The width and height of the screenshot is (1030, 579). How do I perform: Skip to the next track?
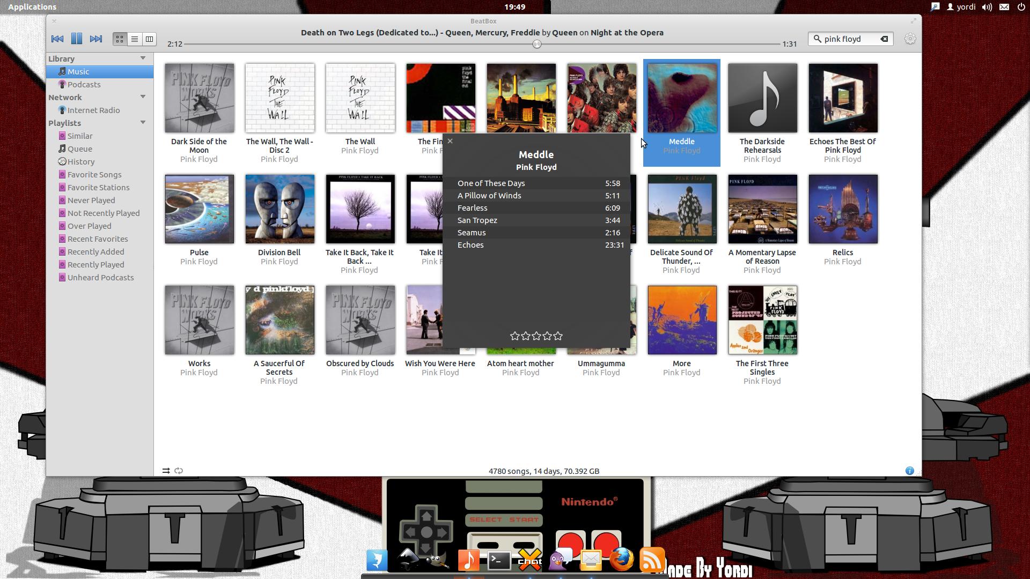tap(96, 39)
